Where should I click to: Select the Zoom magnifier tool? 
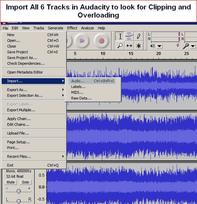click(120, 46)
